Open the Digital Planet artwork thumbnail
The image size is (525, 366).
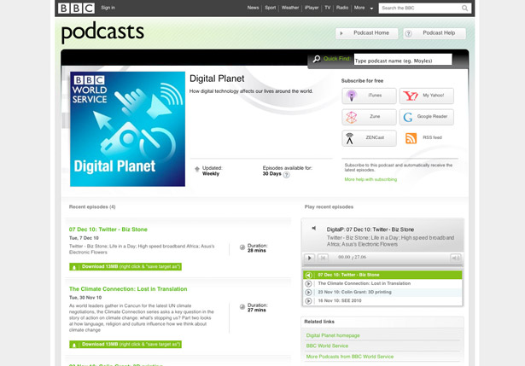point(127,129)
